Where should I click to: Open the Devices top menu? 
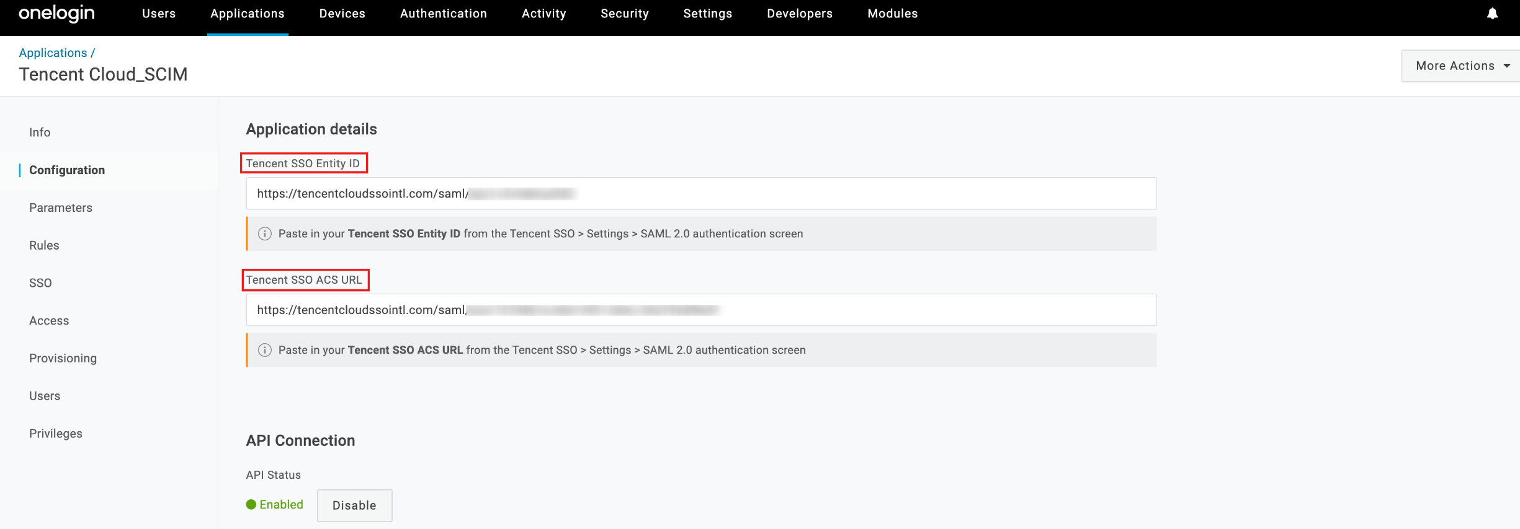tap(342, 14)
